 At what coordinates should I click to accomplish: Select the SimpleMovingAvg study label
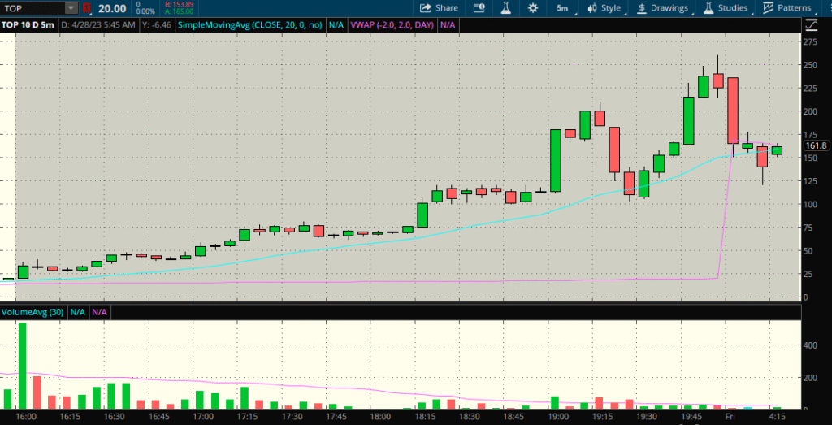pyautogui.click(x=250, y=25)
